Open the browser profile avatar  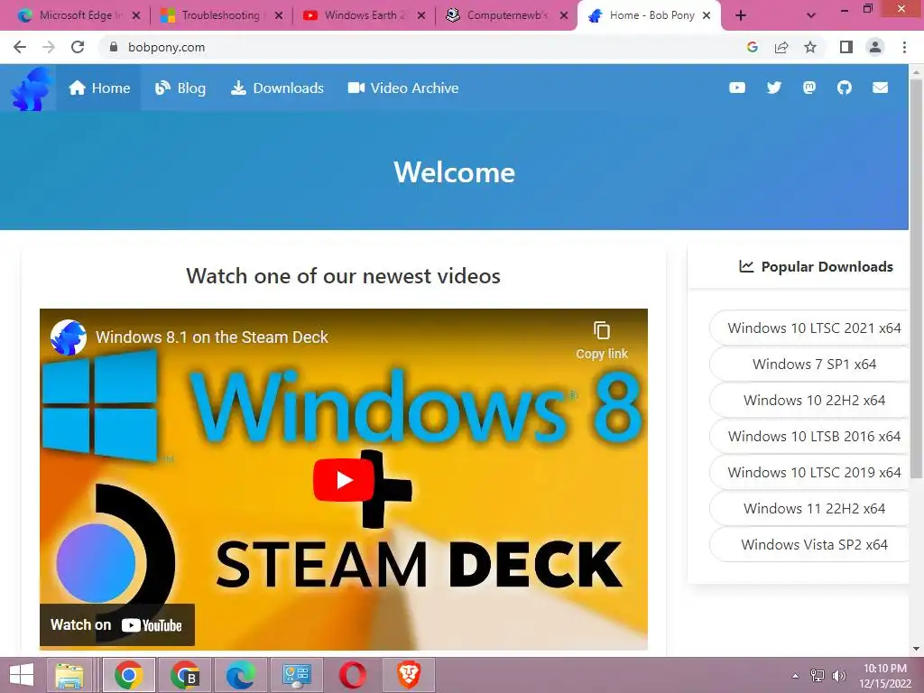pos(875,47)
